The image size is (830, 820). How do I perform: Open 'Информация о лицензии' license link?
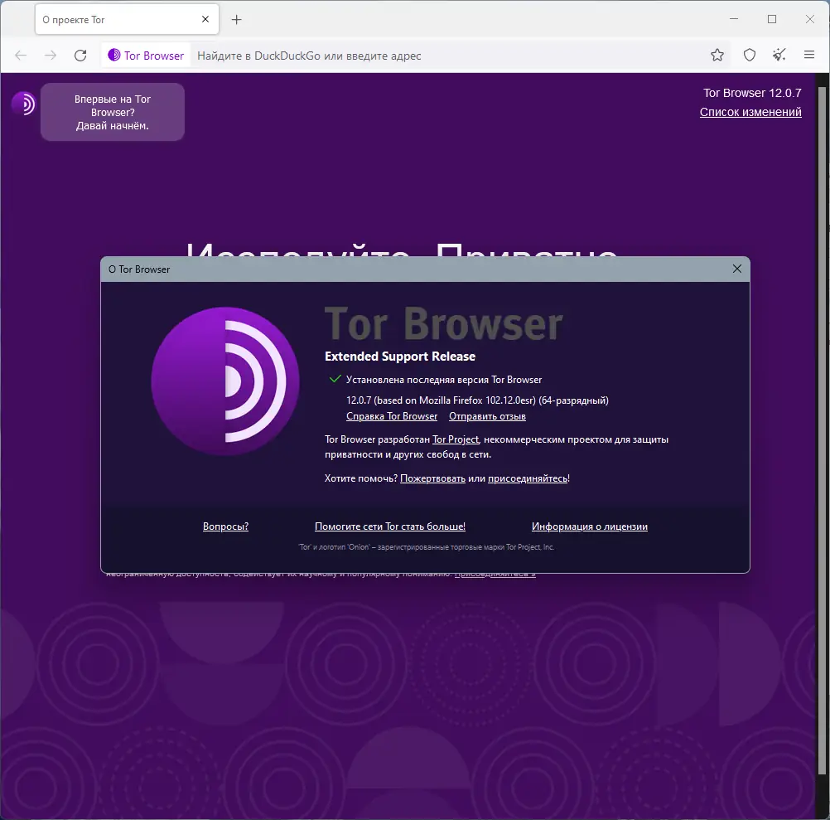click(x=590, y=526)
